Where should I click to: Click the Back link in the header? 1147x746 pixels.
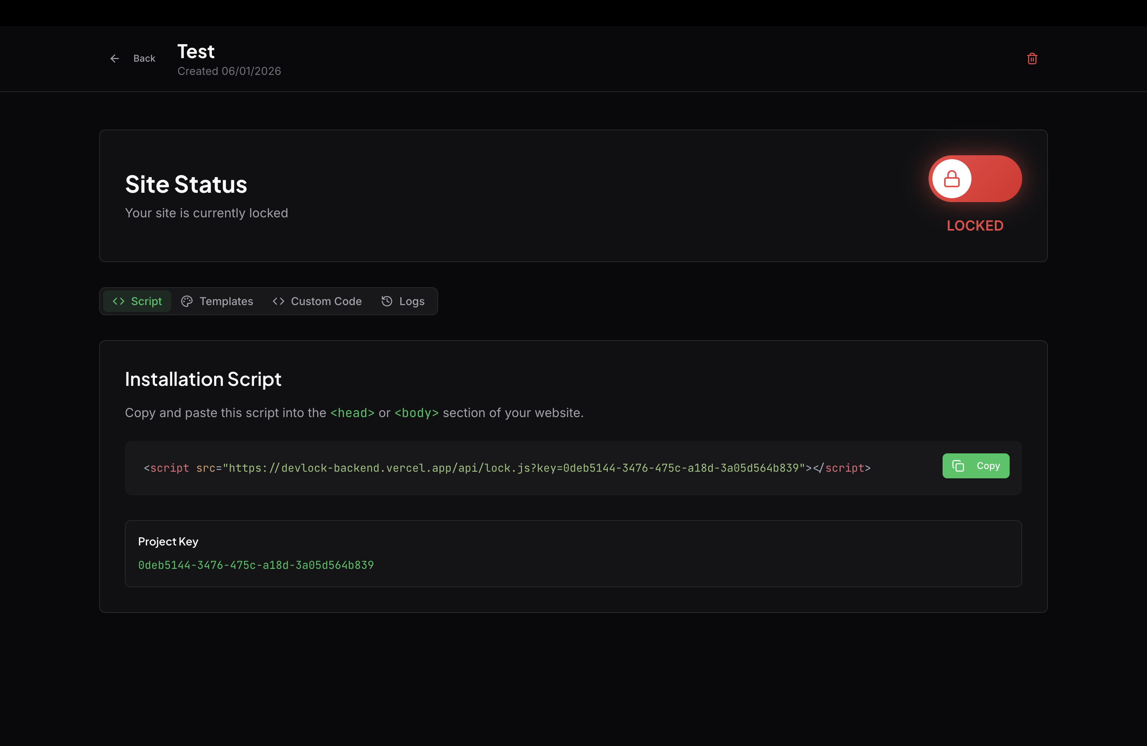coord(144,58)
